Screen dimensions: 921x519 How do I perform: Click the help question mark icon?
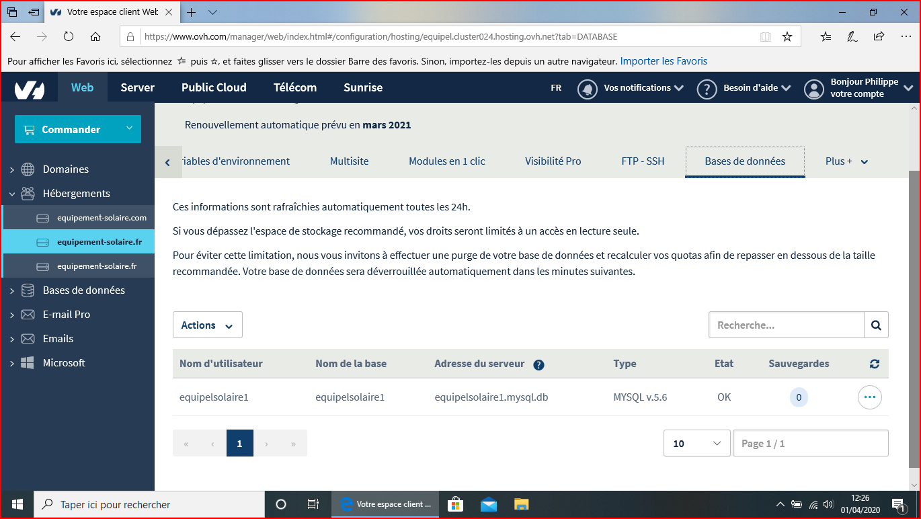[x=707, y=89]
